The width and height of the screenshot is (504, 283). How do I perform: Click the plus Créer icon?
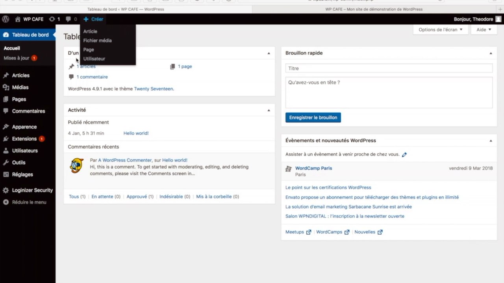tap(86, 19)
